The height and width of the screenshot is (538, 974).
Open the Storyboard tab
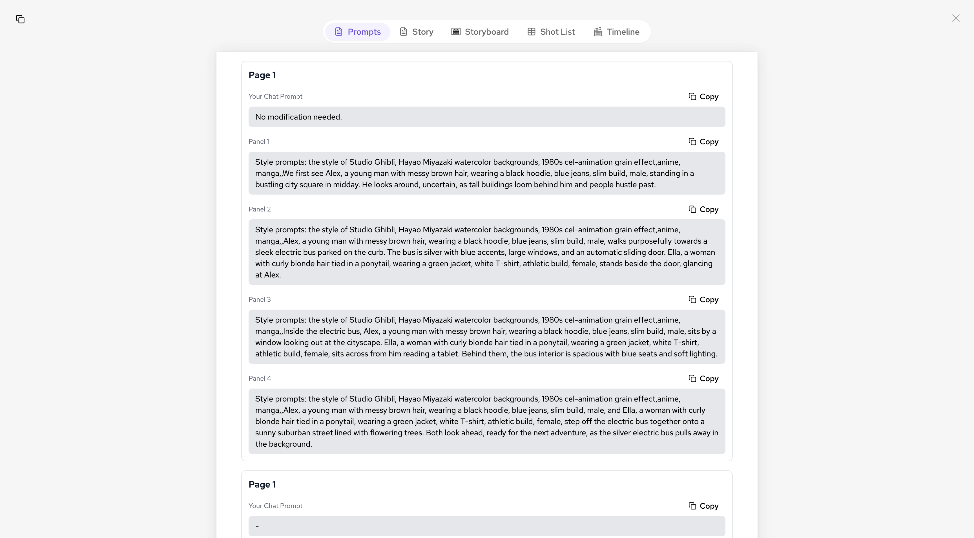pyautogui.click(x=480, y=32)
